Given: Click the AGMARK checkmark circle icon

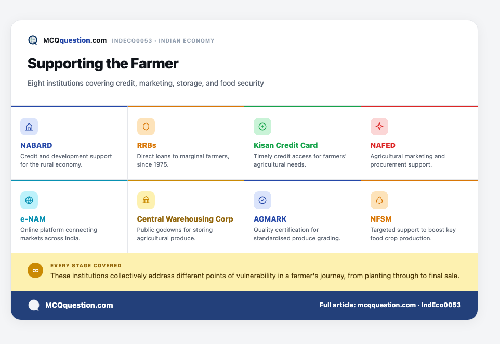Looking at the screenshot, I should pos(262,200).
